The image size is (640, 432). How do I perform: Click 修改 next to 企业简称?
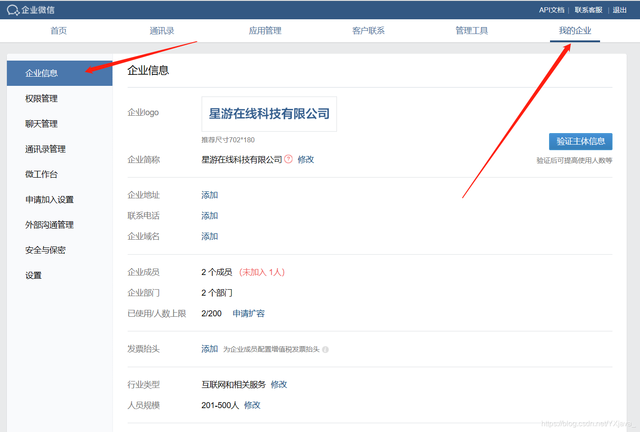coord(306,159)
